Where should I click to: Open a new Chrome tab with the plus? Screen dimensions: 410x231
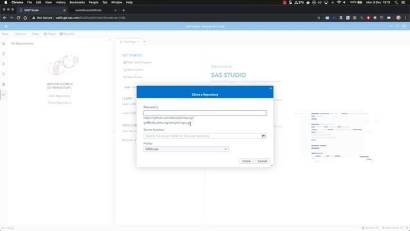(124, 10)
